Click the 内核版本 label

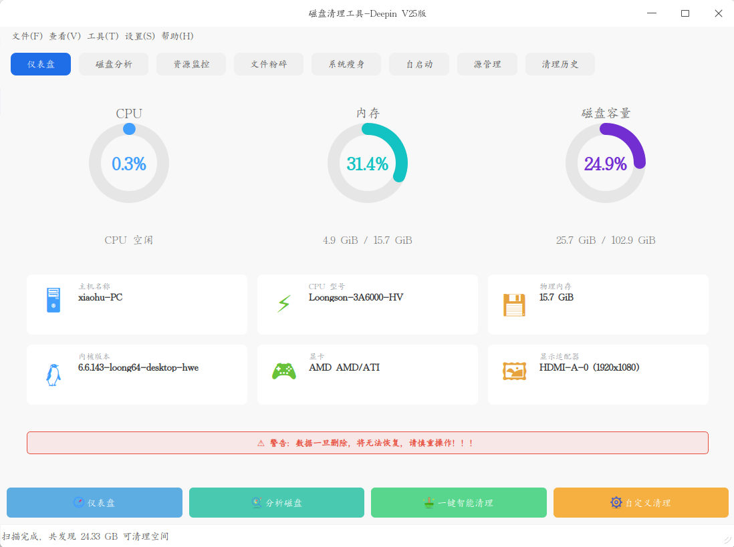(94, 356)
